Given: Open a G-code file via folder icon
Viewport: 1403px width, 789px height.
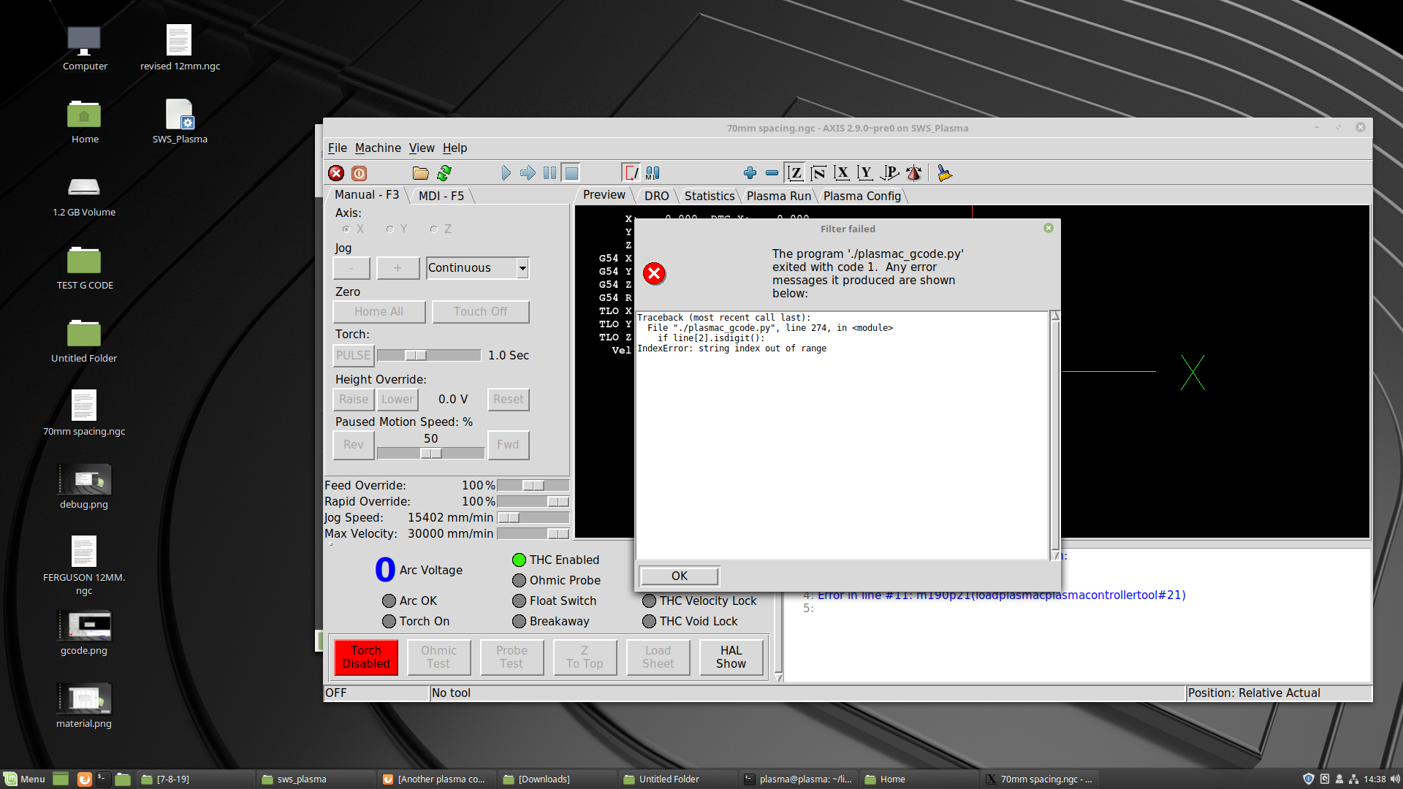Looking at the screenshot, I should click(x=420, y=173).
